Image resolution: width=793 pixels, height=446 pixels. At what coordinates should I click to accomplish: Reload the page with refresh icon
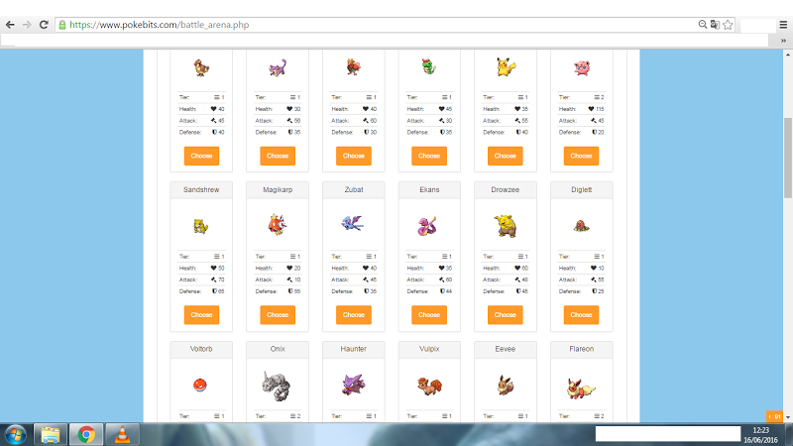(44, 25)
